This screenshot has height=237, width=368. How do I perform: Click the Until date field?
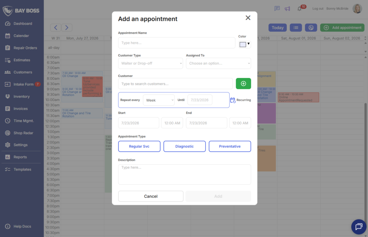point(200,100)
